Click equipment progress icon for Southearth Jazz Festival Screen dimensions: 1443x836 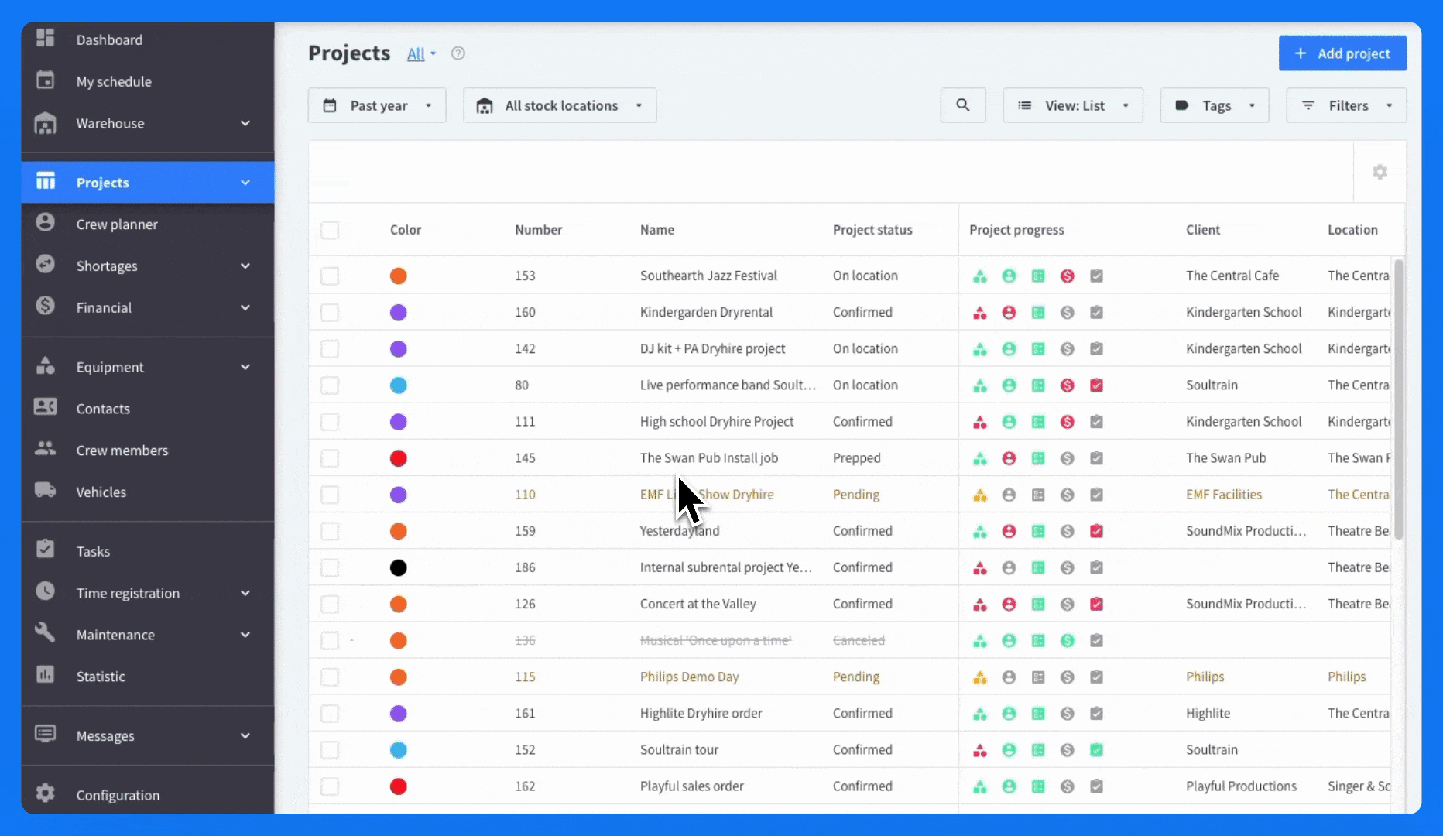[x=980, y=276]
